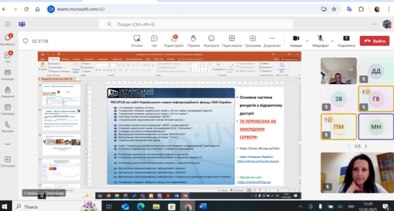The height and width of the screenshot is (211, 394).
Task: Open Активність tab in Teams sidebar
Action: (8, 39)
